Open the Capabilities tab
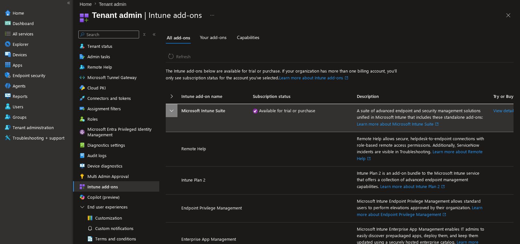The image size is (520, 244). click(x=248, y=37)
